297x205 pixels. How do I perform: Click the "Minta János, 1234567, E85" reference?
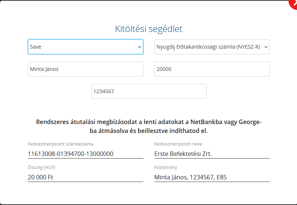tap(191, 177)
